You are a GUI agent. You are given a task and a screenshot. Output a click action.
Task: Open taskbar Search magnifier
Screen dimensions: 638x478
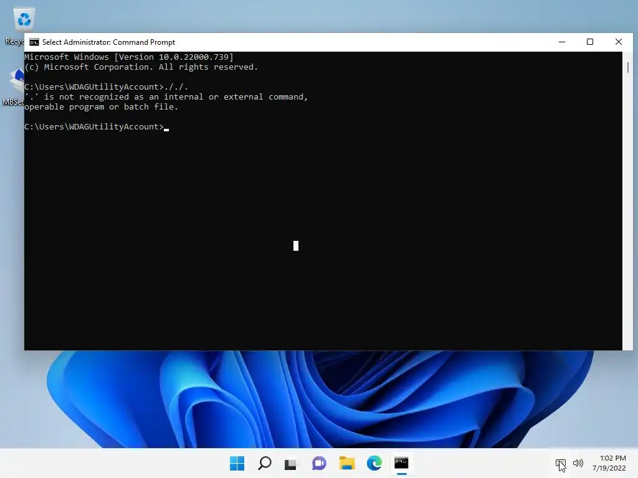[x=264, y=463]
